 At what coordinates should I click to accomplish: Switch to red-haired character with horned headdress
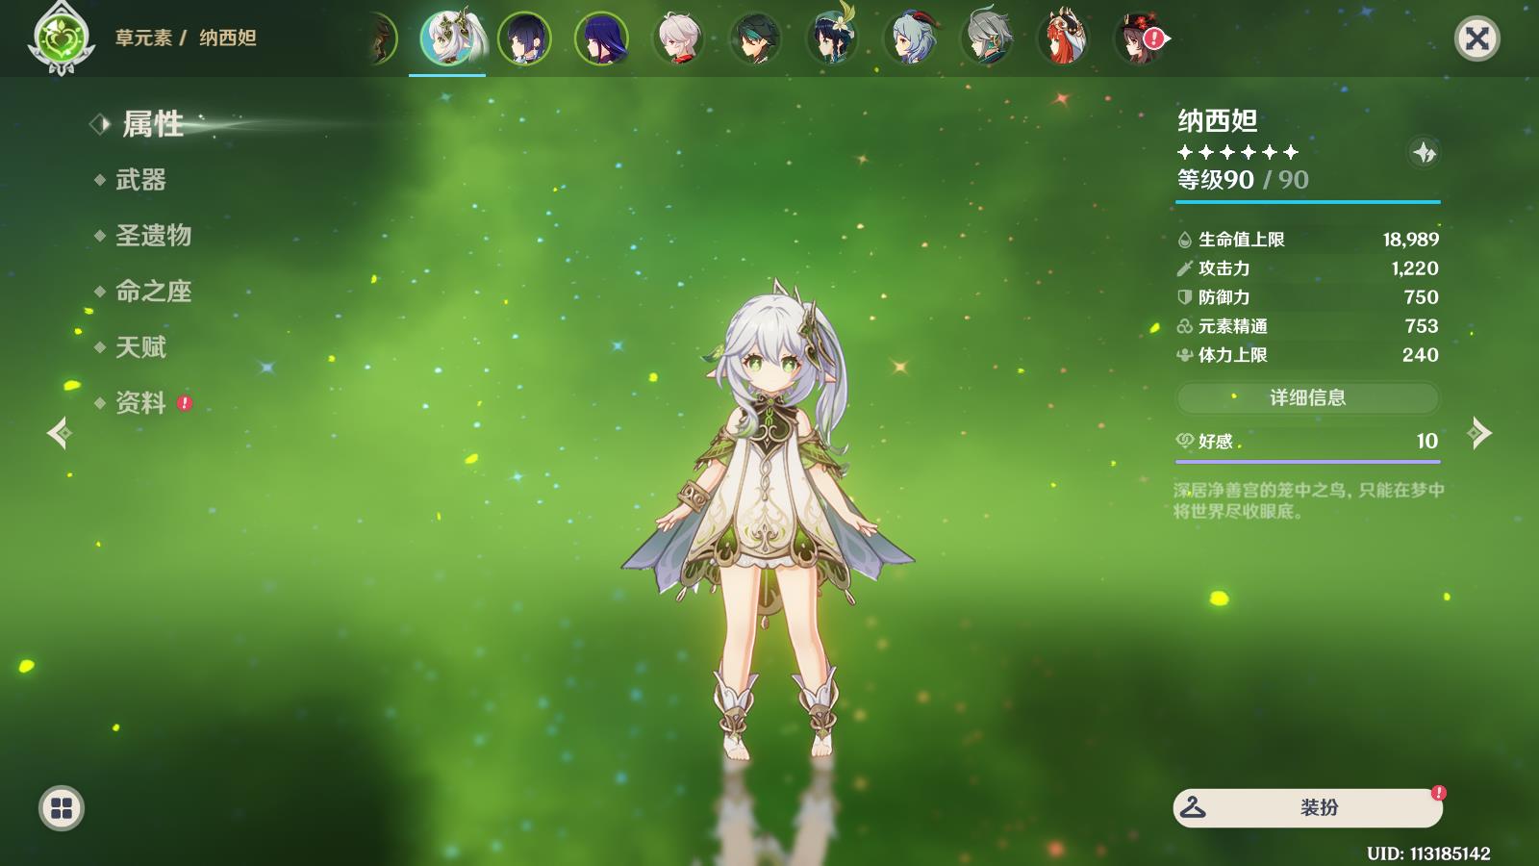coord(1063,38)
